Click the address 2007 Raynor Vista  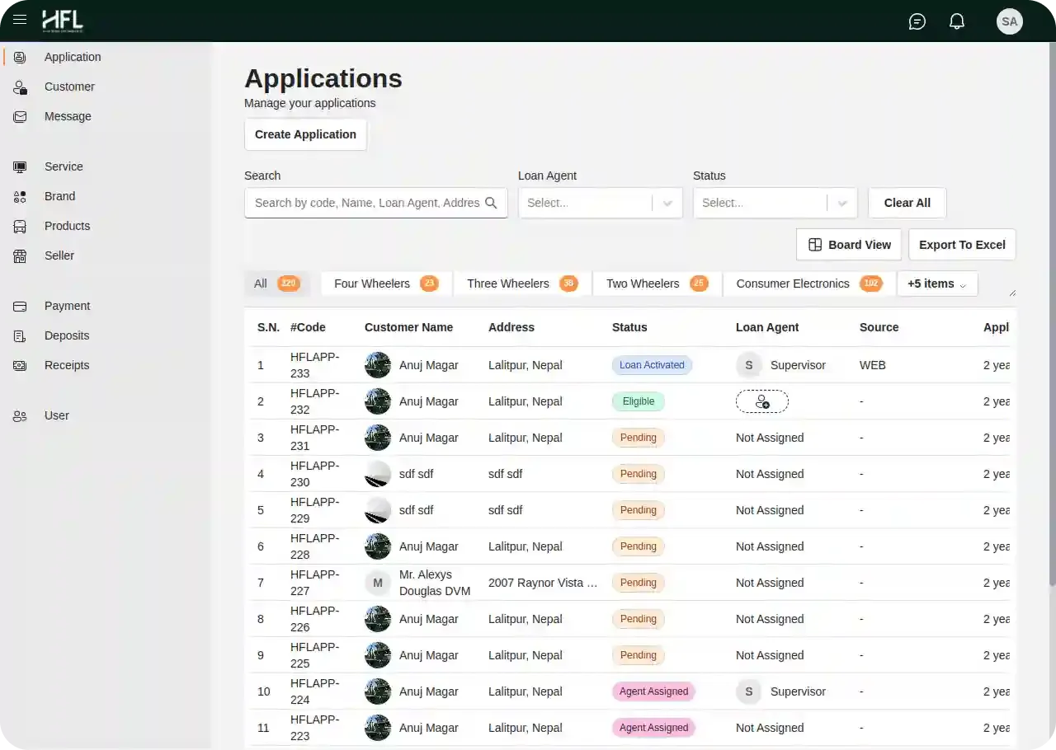point(543,583)
